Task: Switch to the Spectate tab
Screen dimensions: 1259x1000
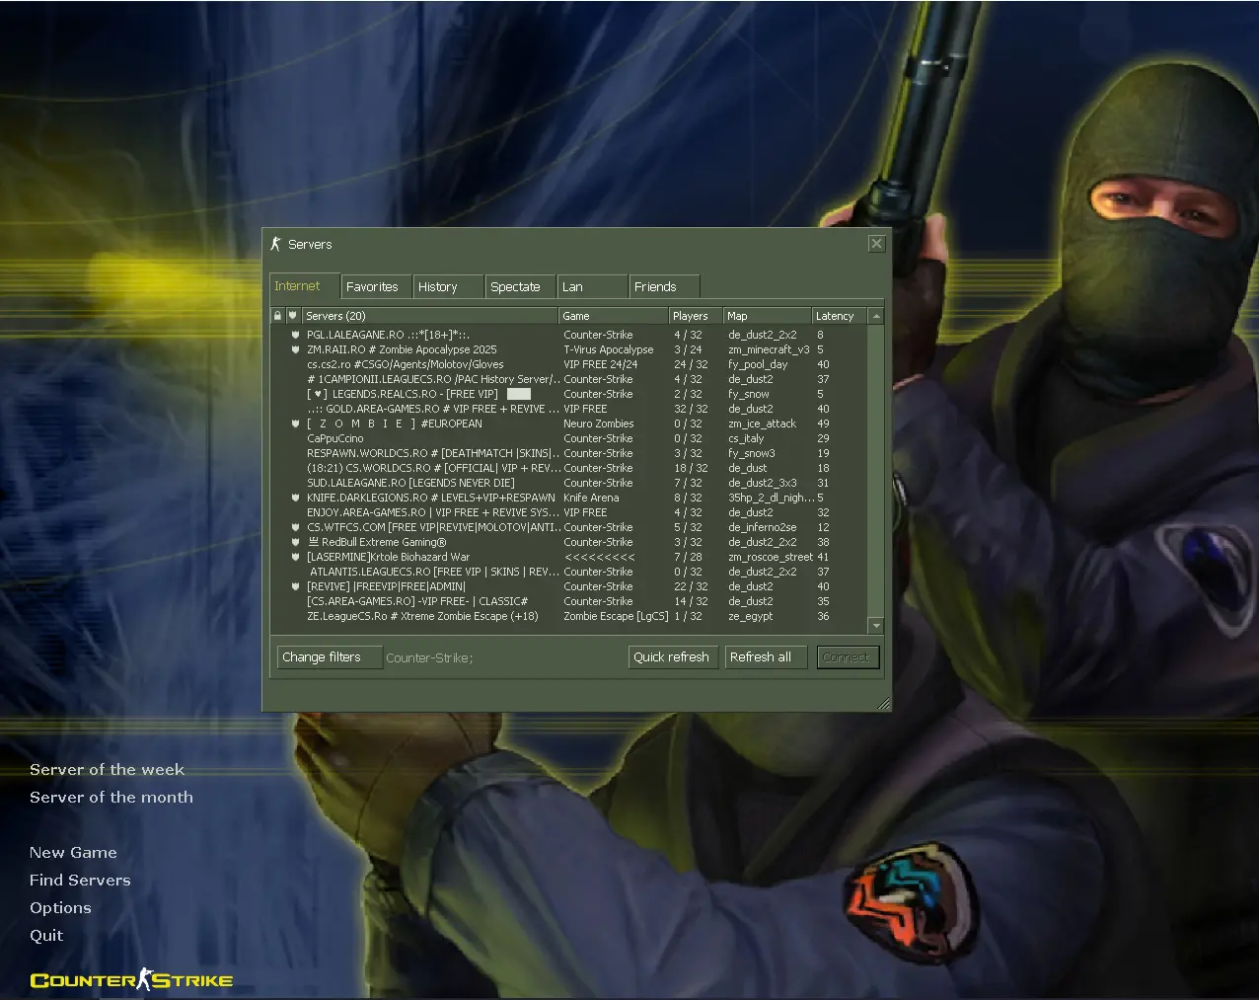Action: (521, 287)
